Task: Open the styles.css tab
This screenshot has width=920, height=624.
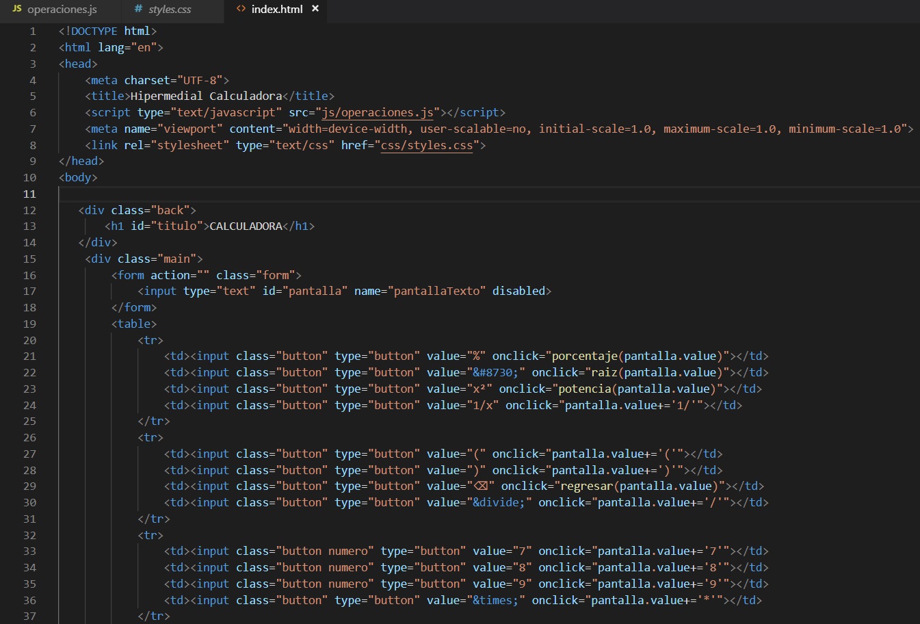Action: [166, 10]
